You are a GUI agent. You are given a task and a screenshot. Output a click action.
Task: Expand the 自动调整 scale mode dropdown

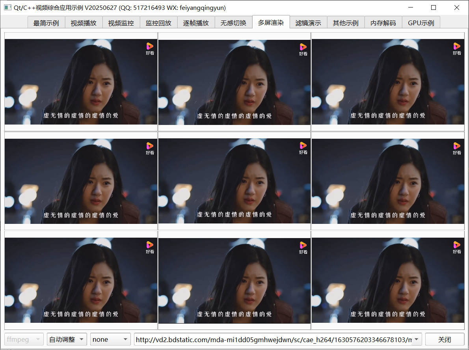pos(67,339)
